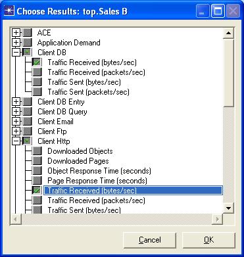244x257 pixels.
Task: Check Page Response Time (seconds) checkbox
Action: tap(37, 181)
